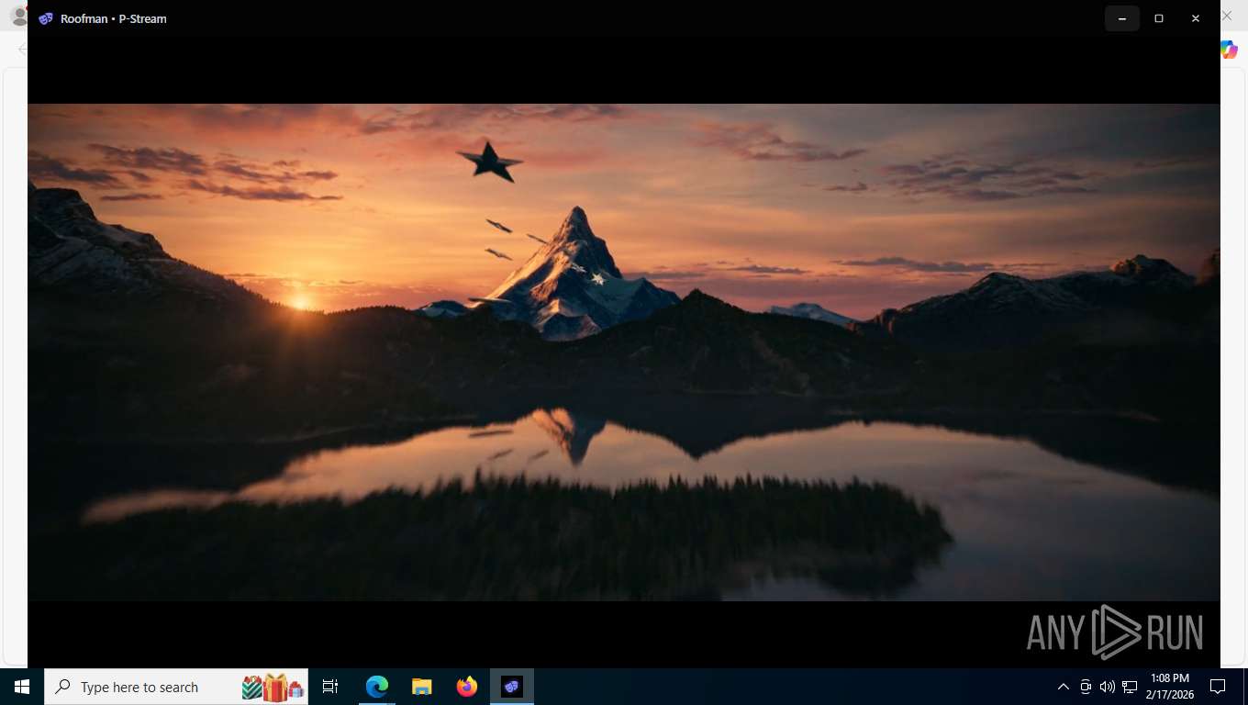Viewport: 1248px width, 705px height.
Task: Click the 'Type here to search' box
Action: [x=176, y=687]
